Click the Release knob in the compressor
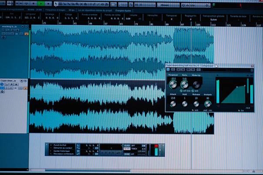The width and height of the screenshot is (263, 175). (196, 104)
